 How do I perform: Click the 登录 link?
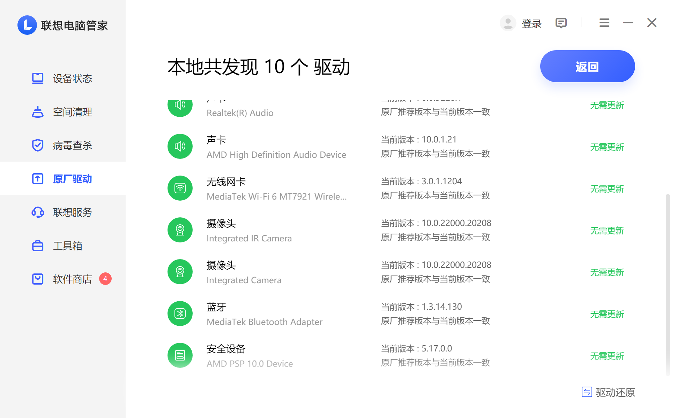(531, 24)
